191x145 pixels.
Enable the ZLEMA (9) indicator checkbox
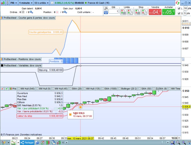(x=154, y=89)
